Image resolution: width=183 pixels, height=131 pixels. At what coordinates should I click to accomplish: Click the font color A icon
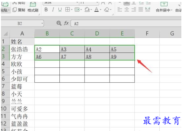pyautogui.click(x=96, y=10)
